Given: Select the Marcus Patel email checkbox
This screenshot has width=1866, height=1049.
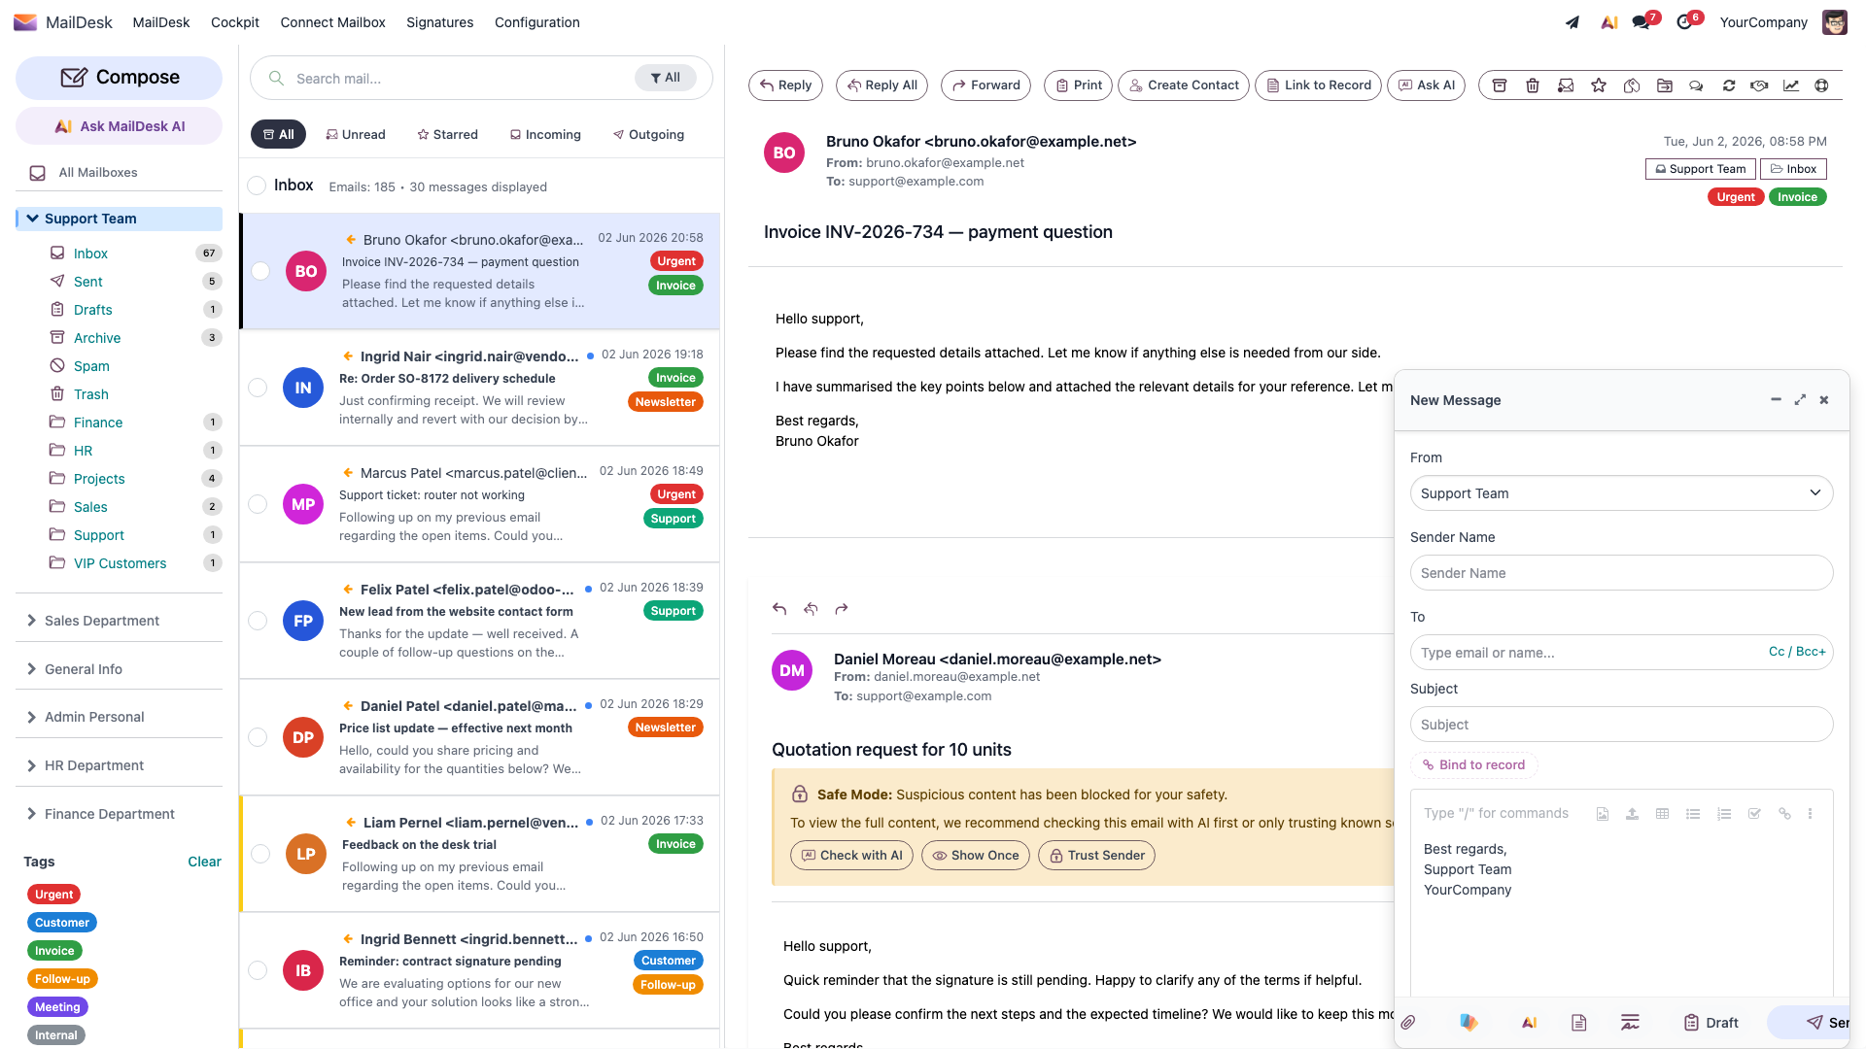Looking at the screenshot, I should [258, 504].
